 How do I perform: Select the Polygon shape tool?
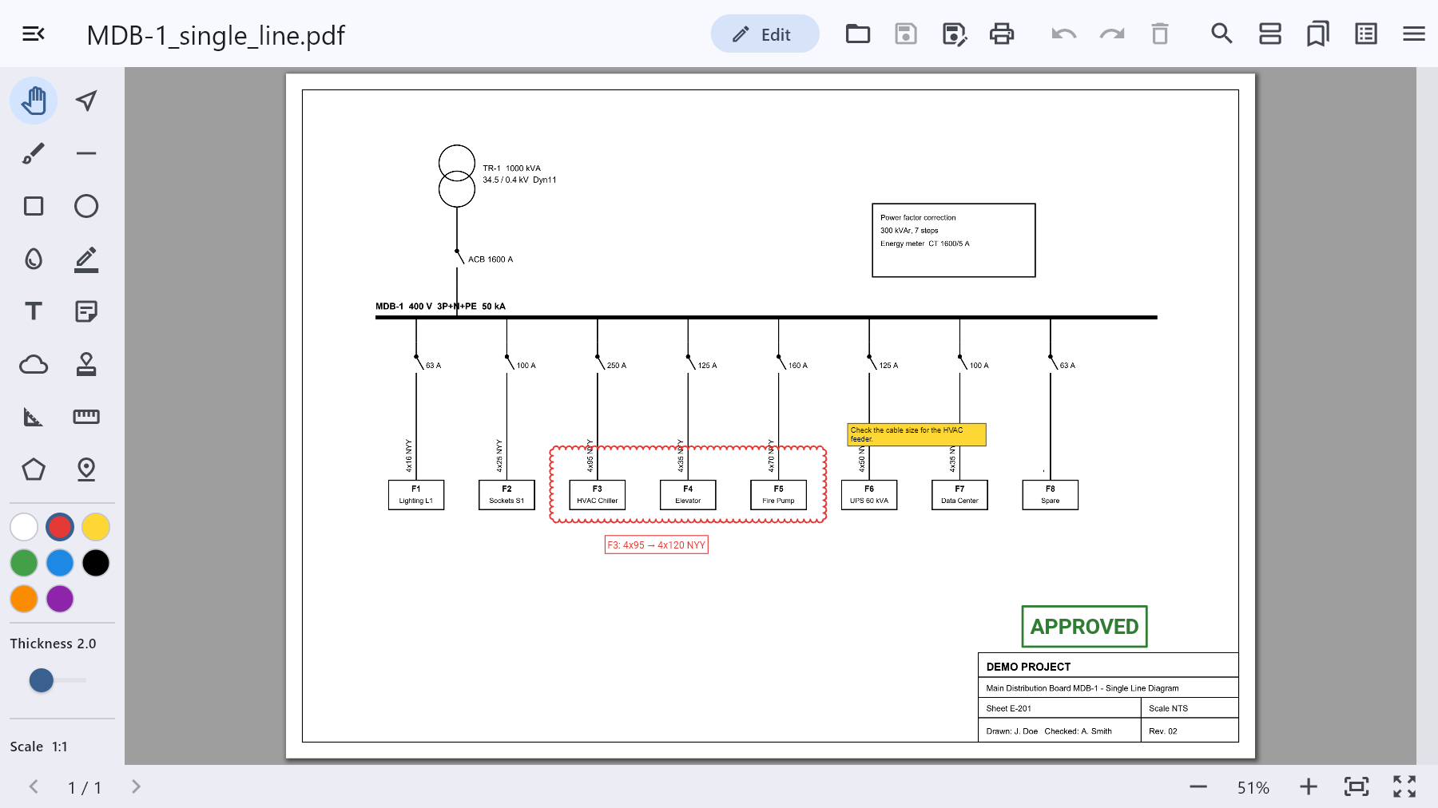(x=34, y=469)
